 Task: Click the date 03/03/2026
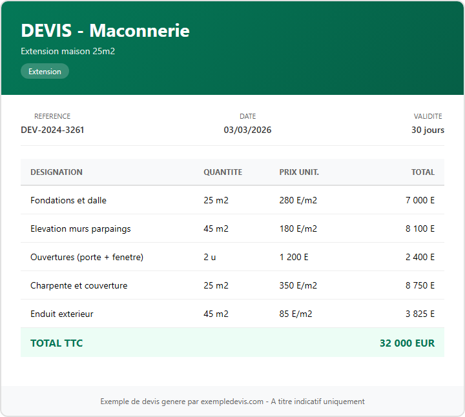pos(247,130)
